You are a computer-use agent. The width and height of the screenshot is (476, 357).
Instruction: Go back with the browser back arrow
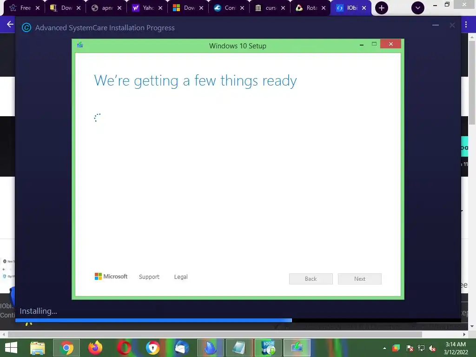10,24
